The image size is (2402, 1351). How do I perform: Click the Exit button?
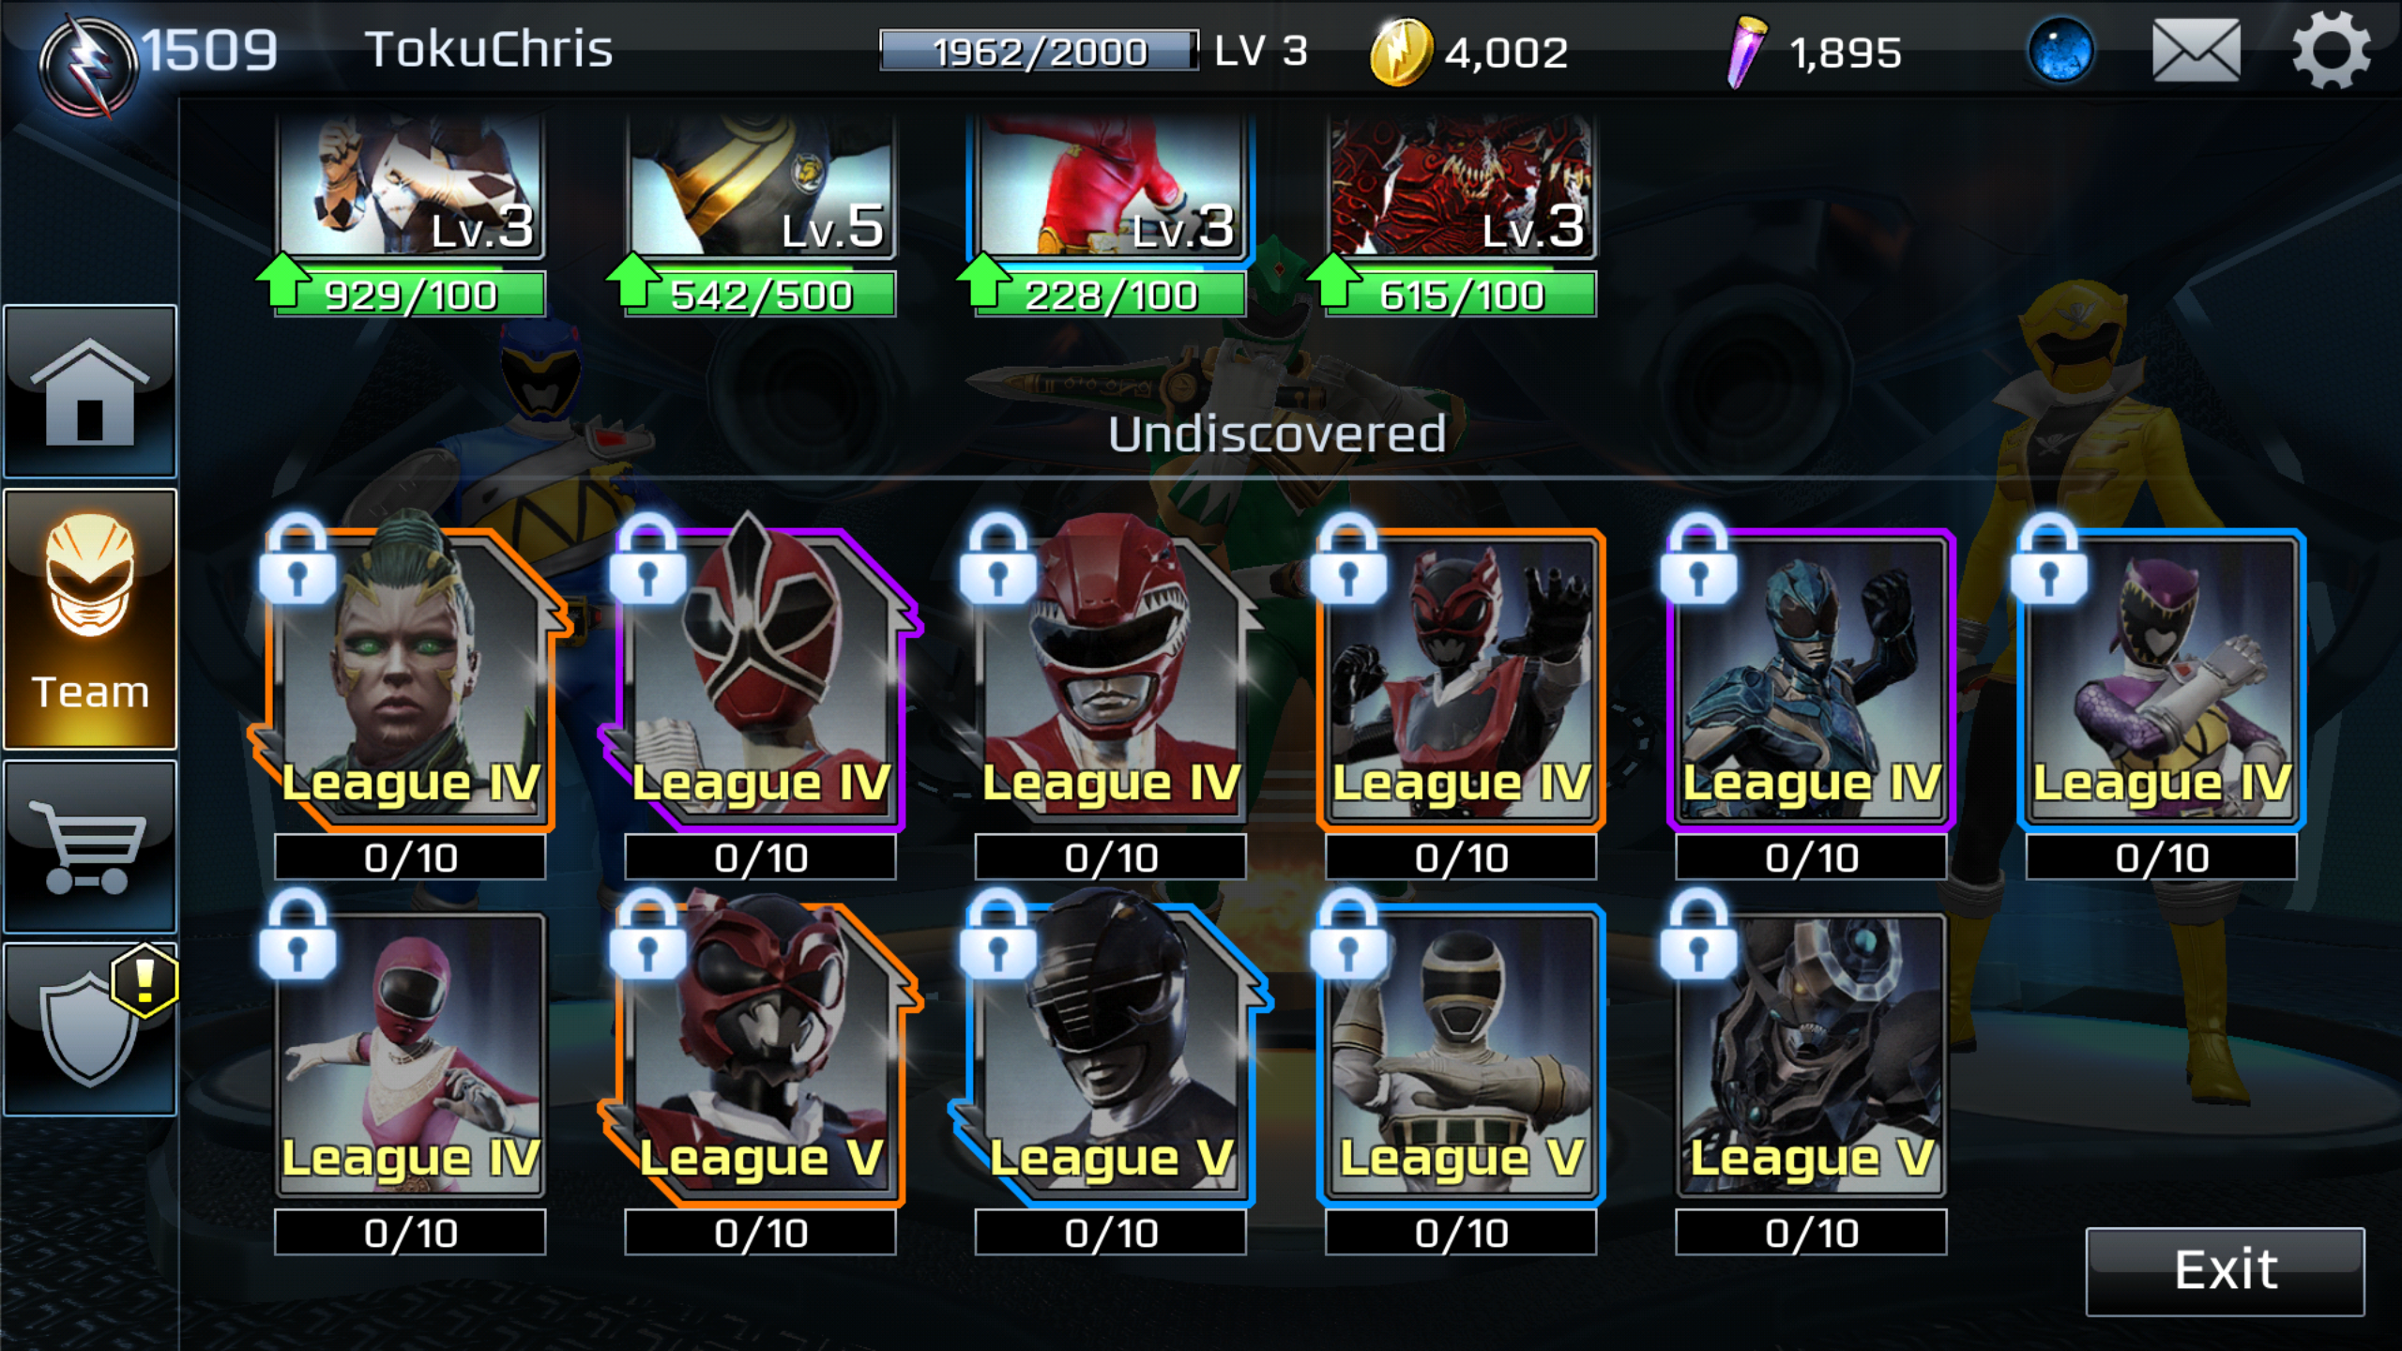(2225, 1271)
